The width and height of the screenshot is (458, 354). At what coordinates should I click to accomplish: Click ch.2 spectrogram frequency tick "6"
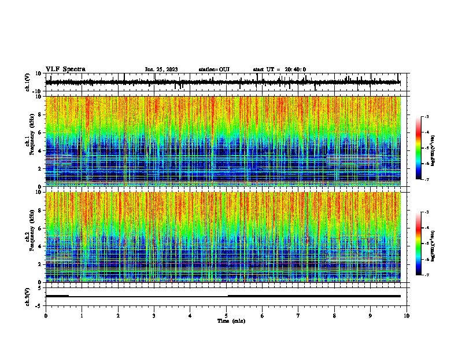[40, 228]
